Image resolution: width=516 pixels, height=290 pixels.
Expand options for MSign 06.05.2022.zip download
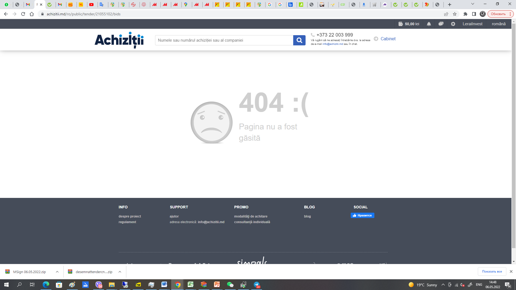pos(57,272)
